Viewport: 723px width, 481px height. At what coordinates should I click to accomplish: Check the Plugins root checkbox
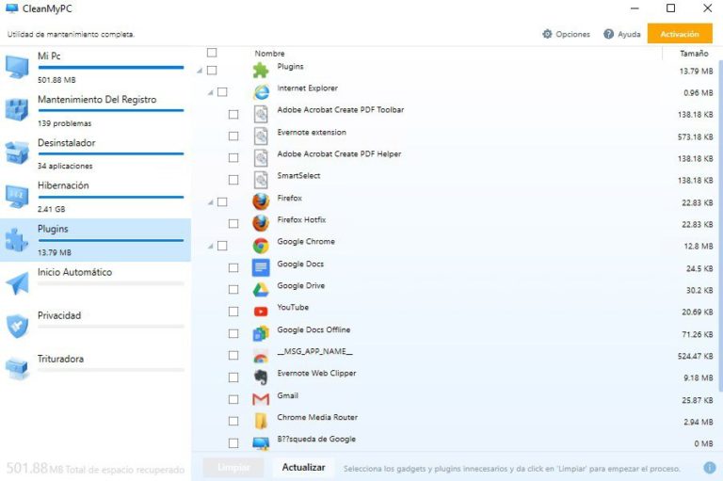212,70
